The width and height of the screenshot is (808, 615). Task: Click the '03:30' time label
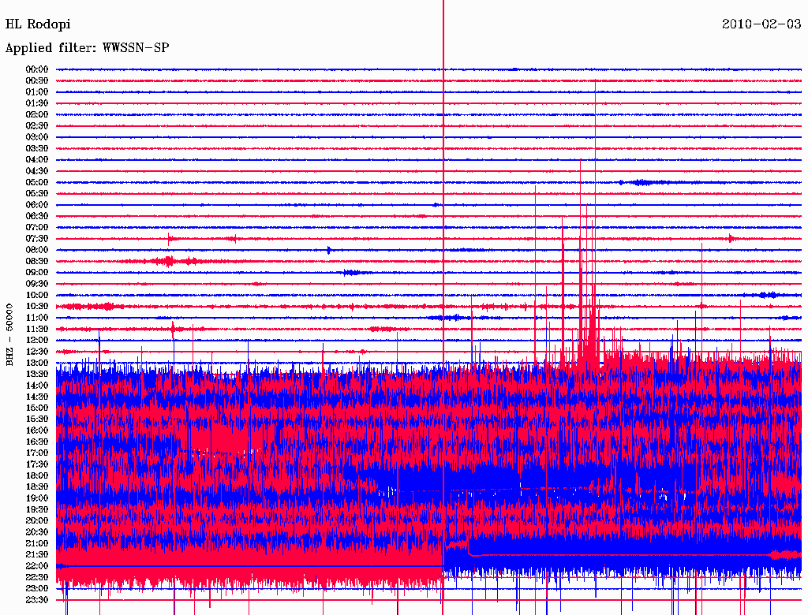(x=37, y=148)
